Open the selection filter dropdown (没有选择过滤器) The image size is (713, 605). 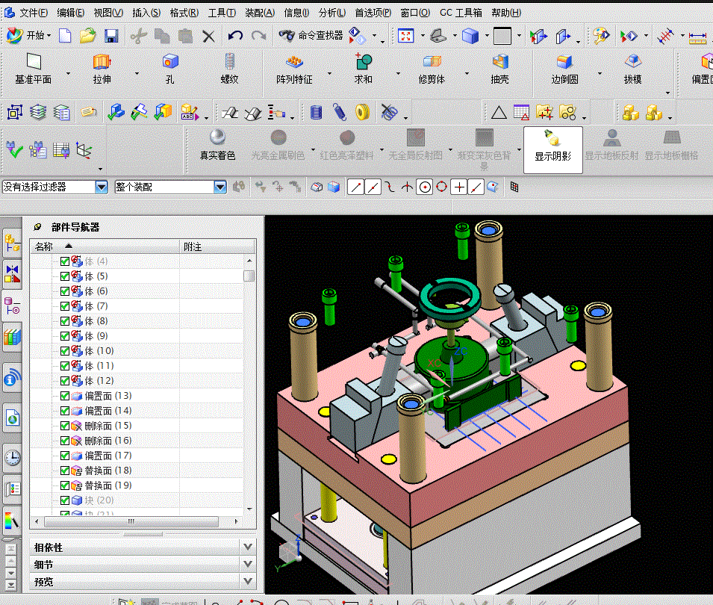pos(101,187)
